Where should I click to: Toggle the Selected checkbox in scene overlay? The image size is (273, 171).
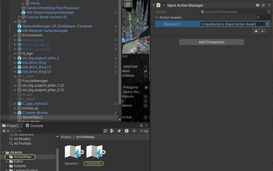[x=146, y=66]
